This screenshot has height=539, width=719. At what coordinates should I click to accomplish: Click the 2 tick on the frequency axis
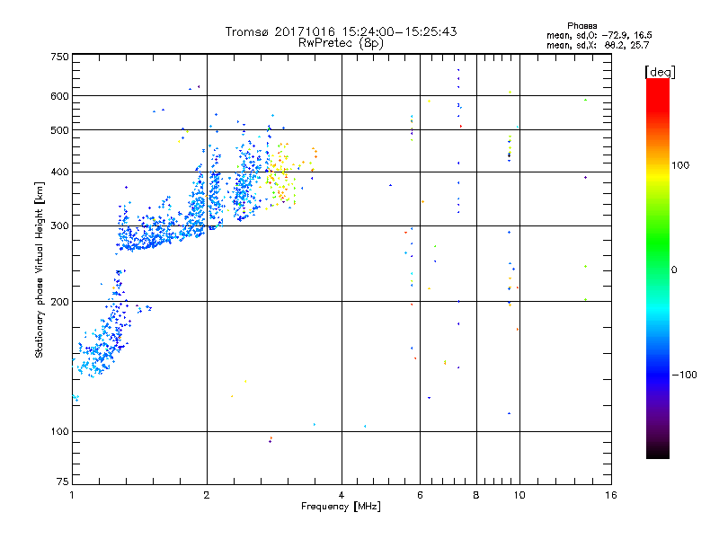click(207, 495)
